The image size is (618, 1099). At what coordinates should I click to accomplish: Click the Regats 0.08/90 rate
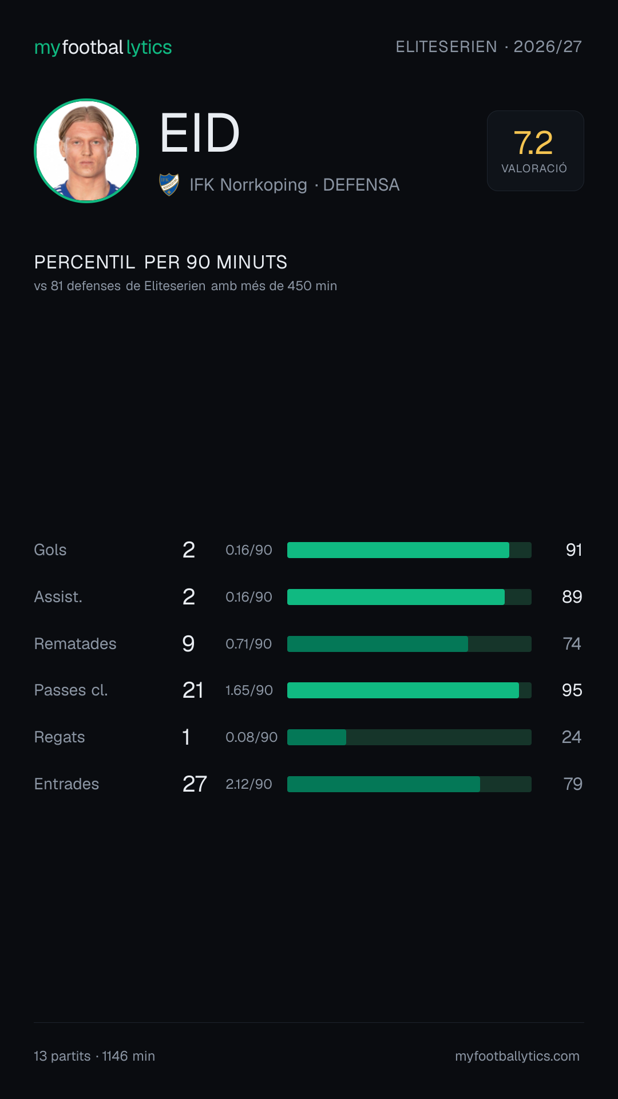tap(251, 737)
